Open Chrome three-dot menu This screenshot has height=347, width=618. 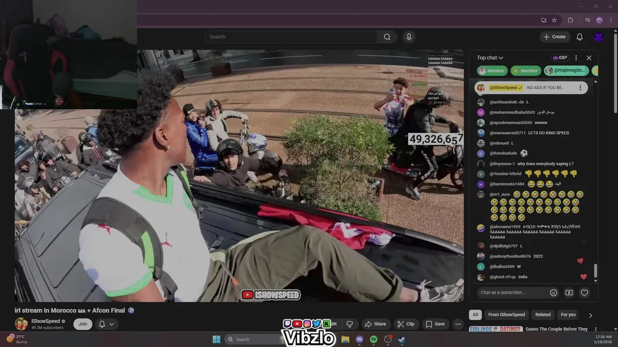(610, 20)
